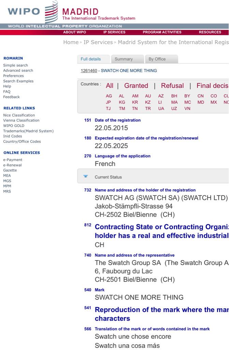Select country code MA
The height and width of the screenshot is (350, 229).
point(174,102)
